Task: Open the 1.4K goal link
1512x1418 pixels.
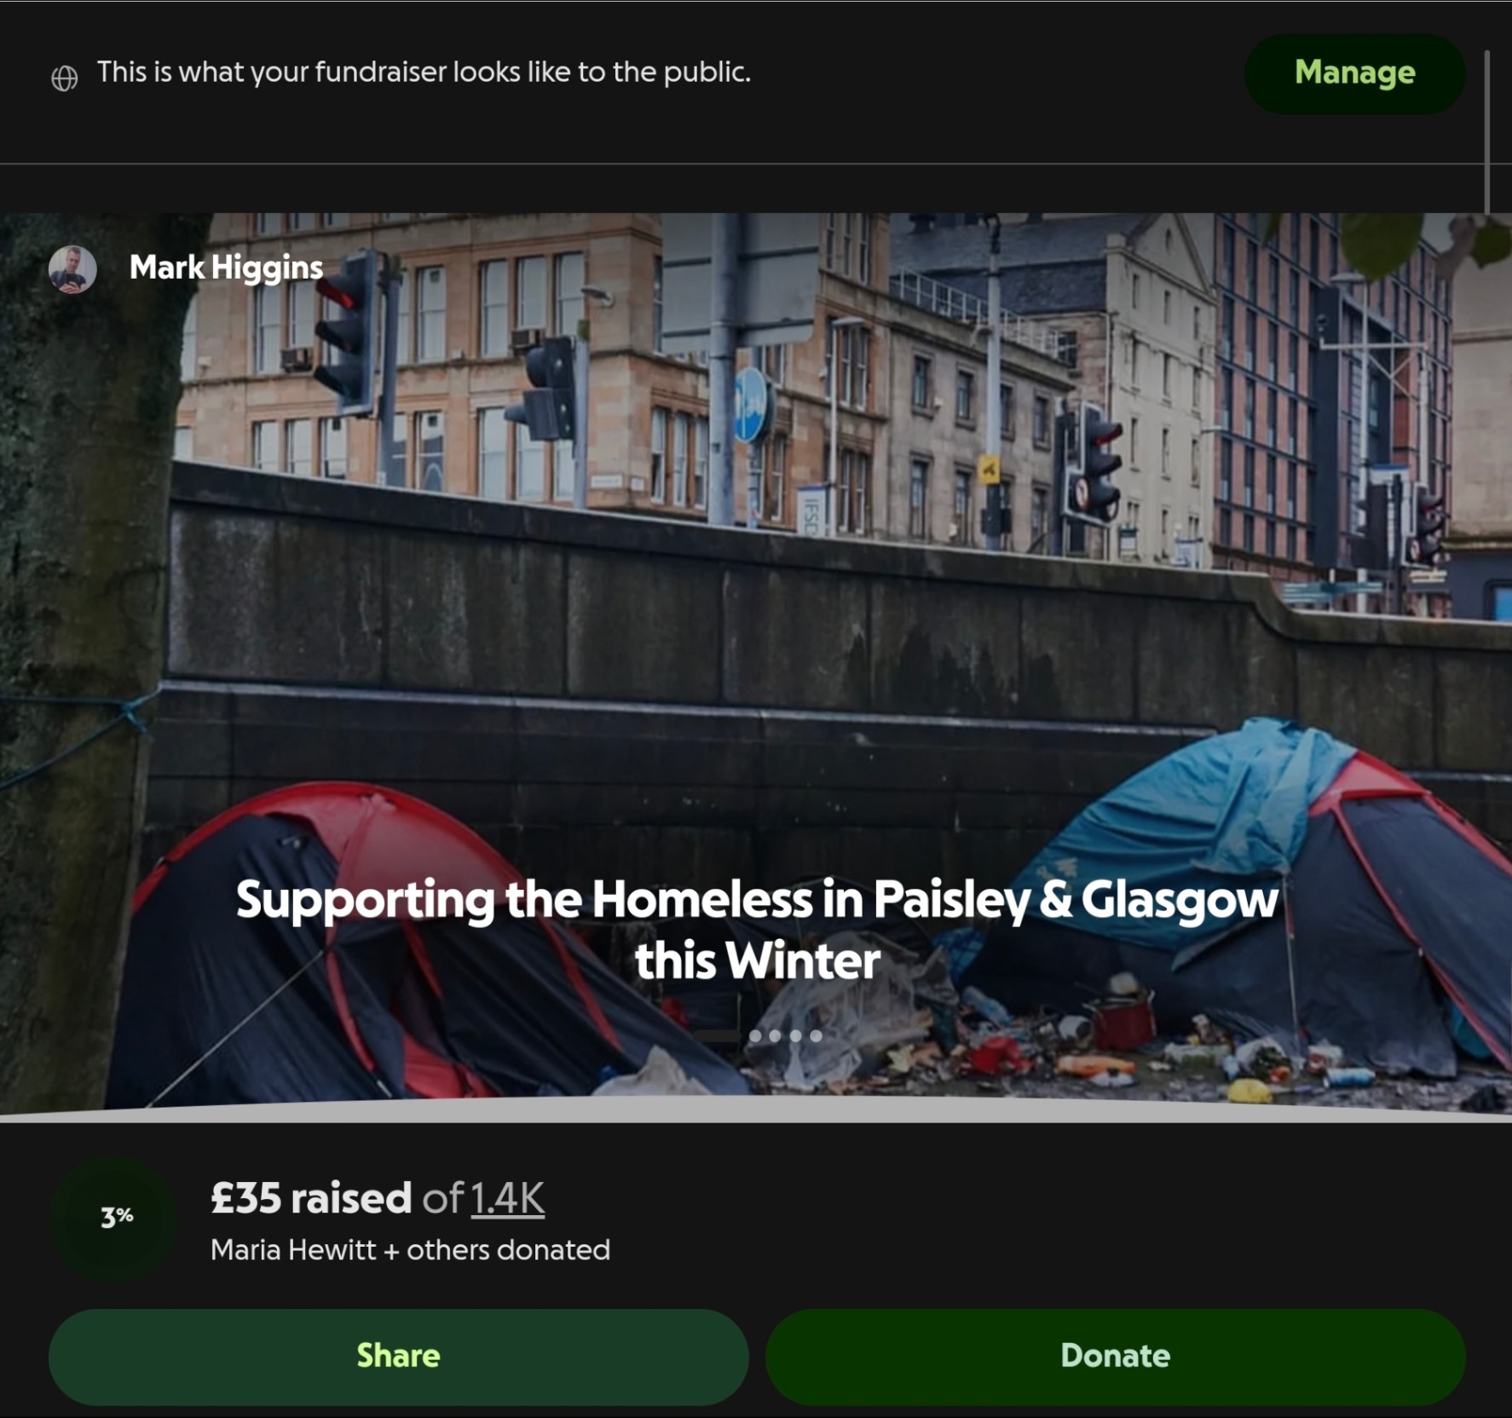Action: [507, 1198]
